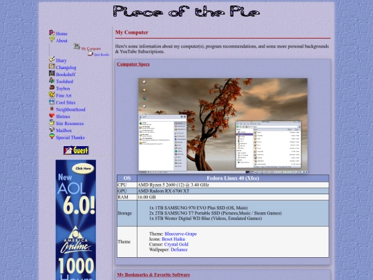
Task: Click the desktop screenshot thumbnail
Action: tap(222, 126)
